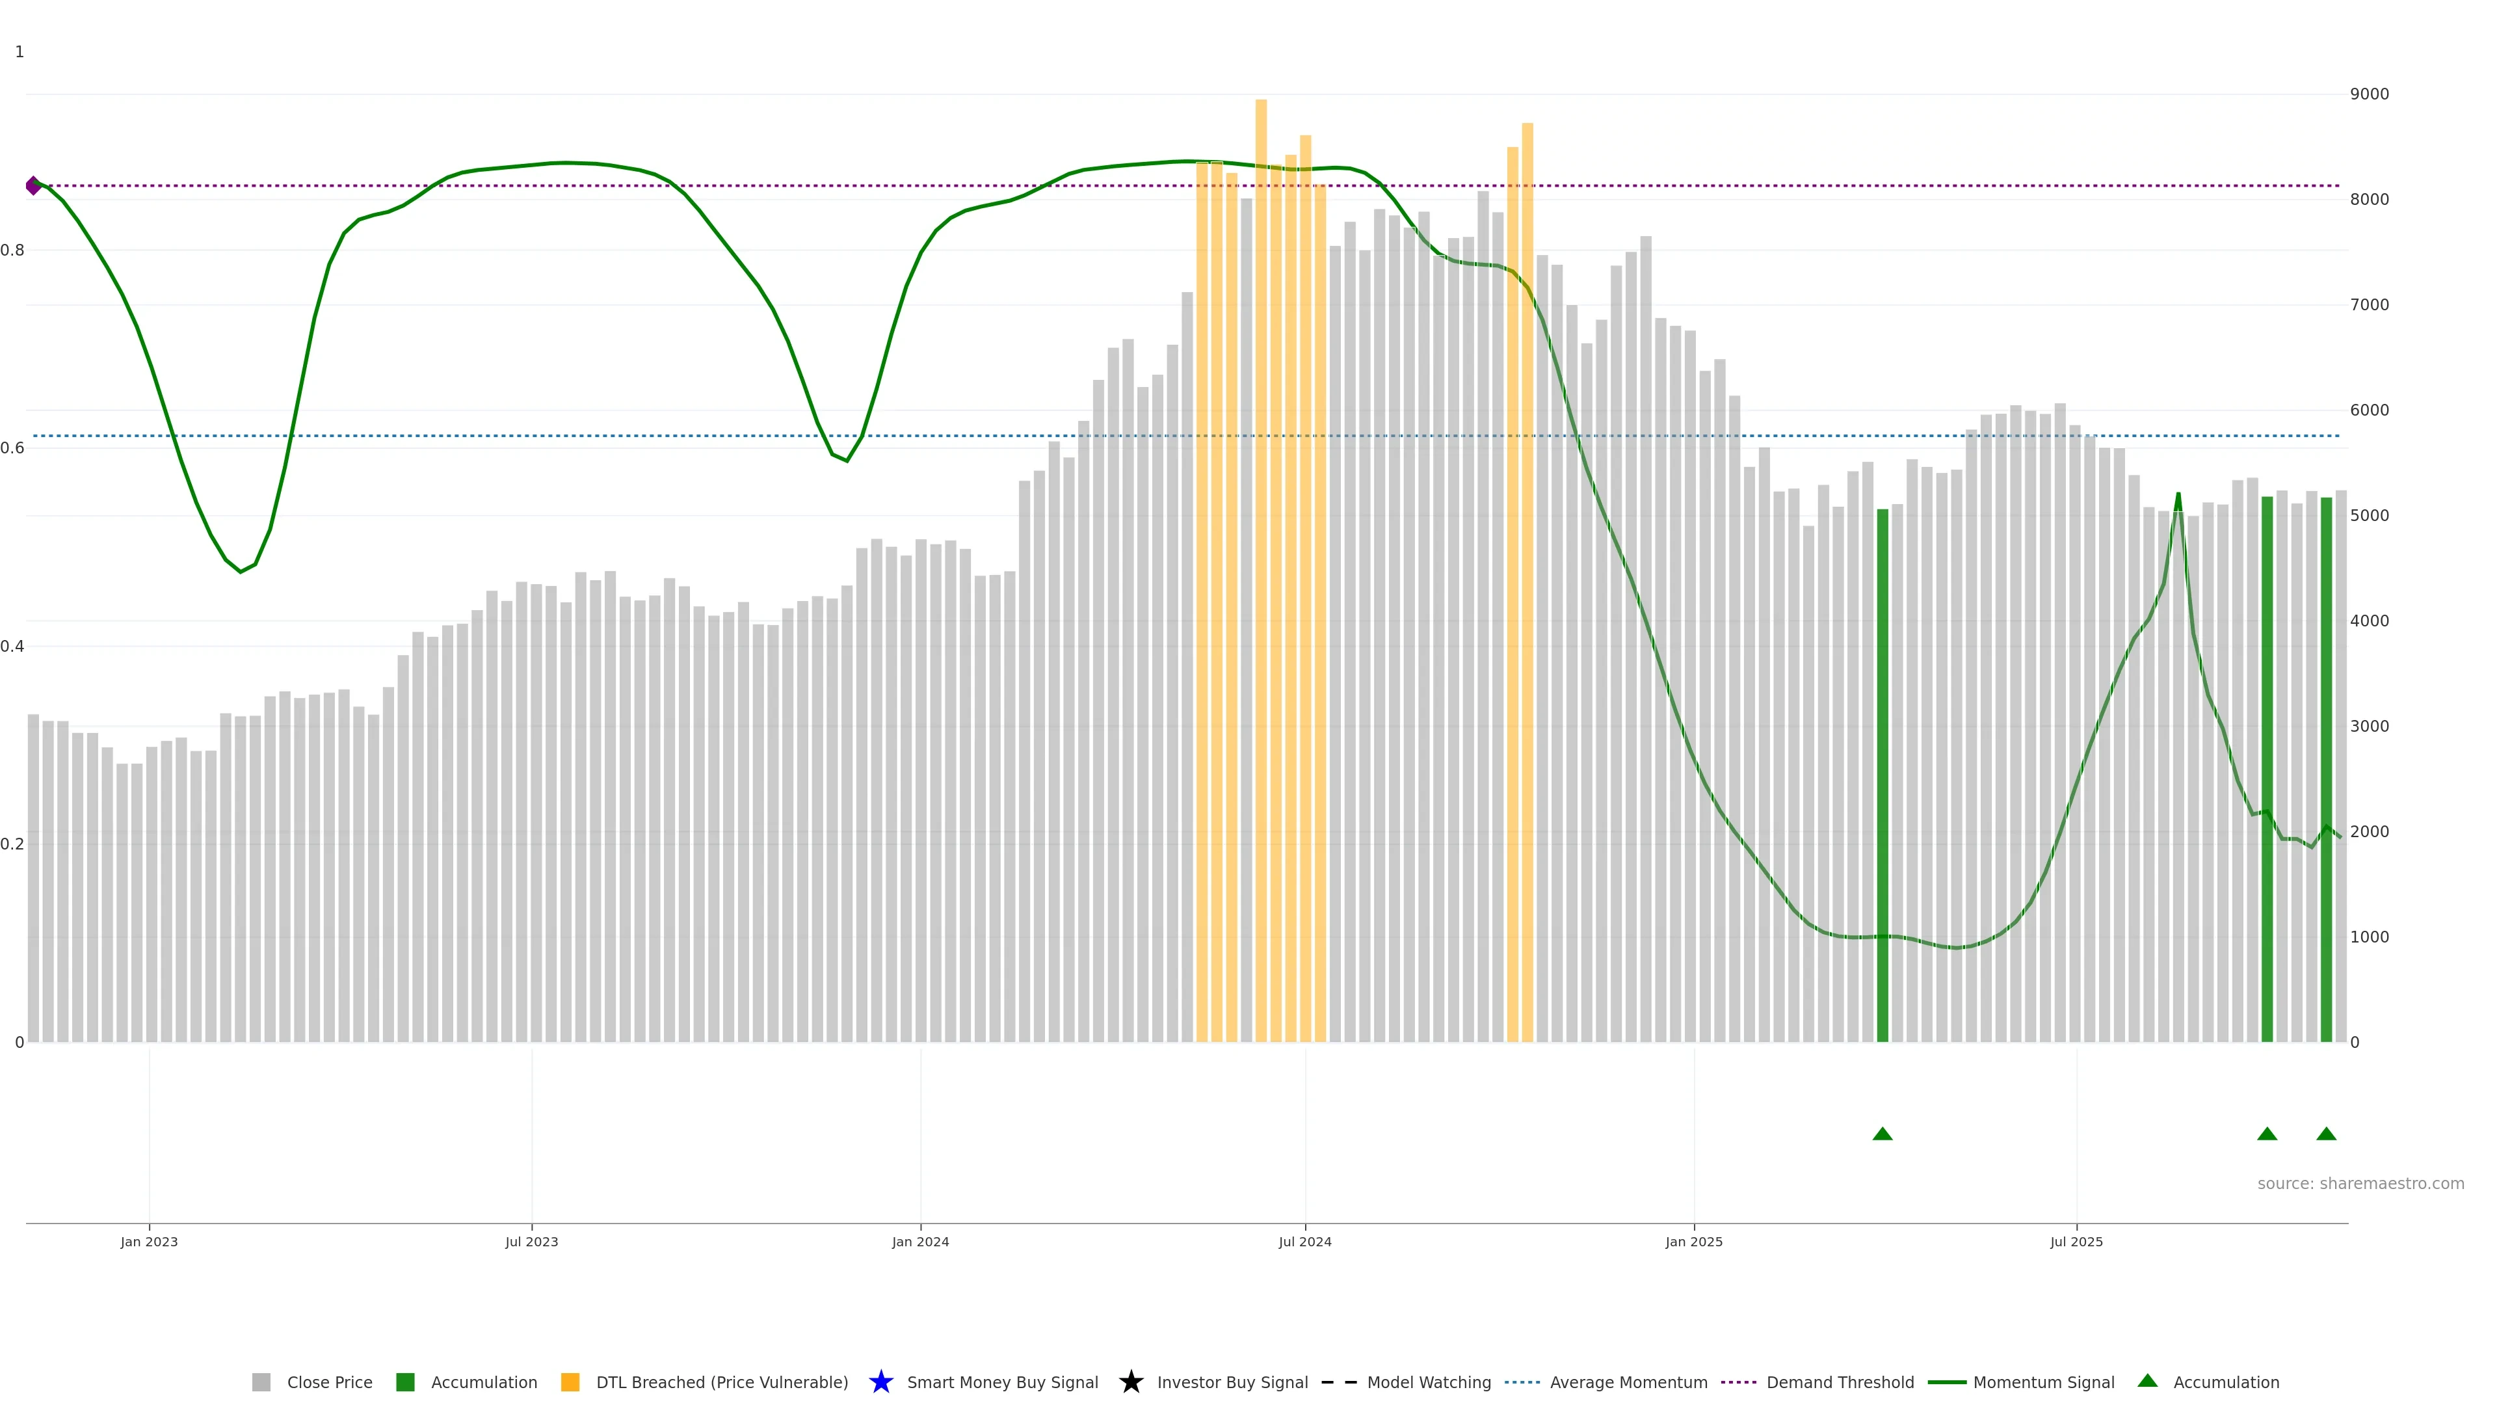This screenshot has width=2497, height=1405.
Task: Toggle the Close Price legend label
Action: pos(330,1383)
